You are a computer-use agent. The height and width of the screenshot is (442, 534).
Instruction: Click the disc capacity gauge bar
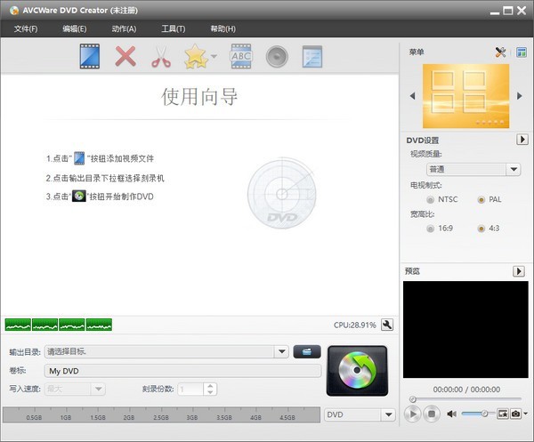tap(161, 414)
